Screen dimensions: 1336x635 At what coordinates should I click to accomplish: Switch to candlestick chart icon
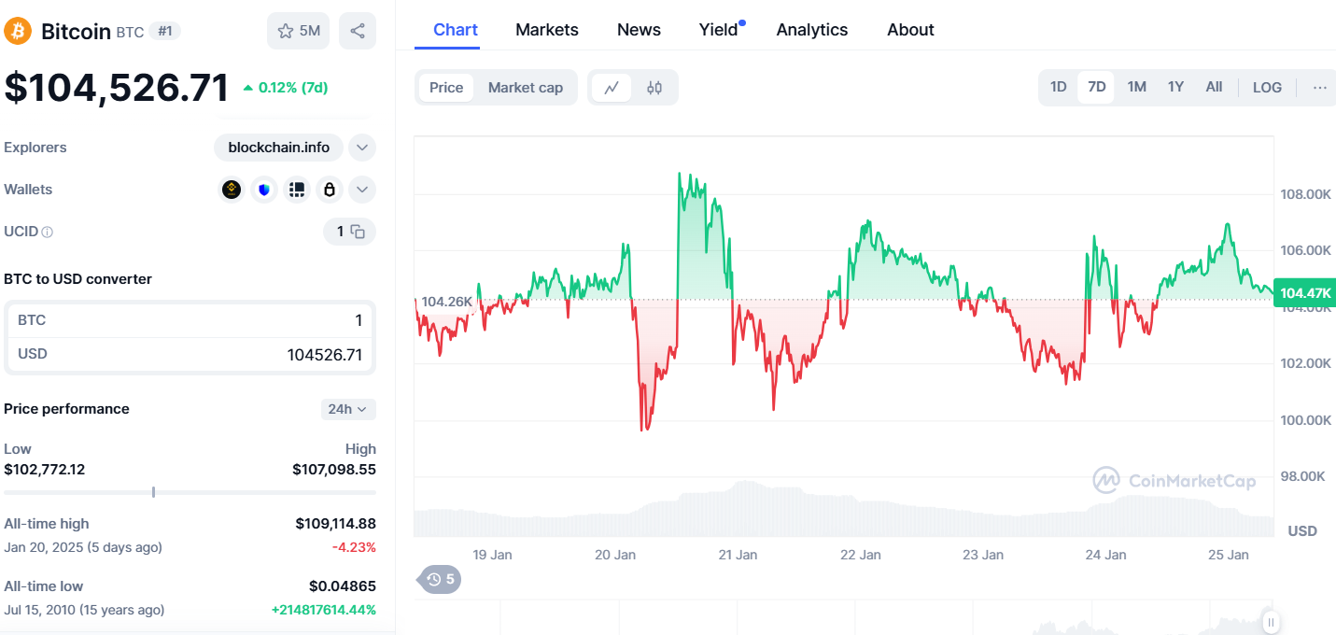click(x=654, y=88)
